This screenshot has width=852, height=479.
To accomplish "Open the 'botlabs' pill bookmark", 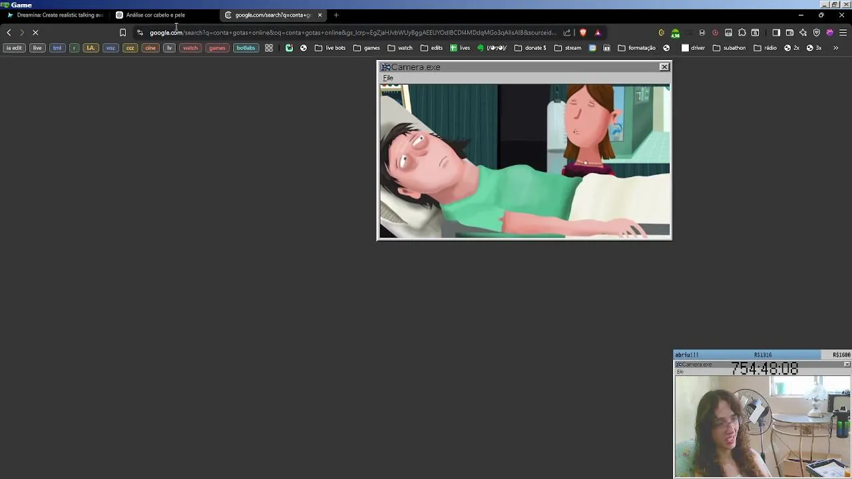I will click(246, 48).
